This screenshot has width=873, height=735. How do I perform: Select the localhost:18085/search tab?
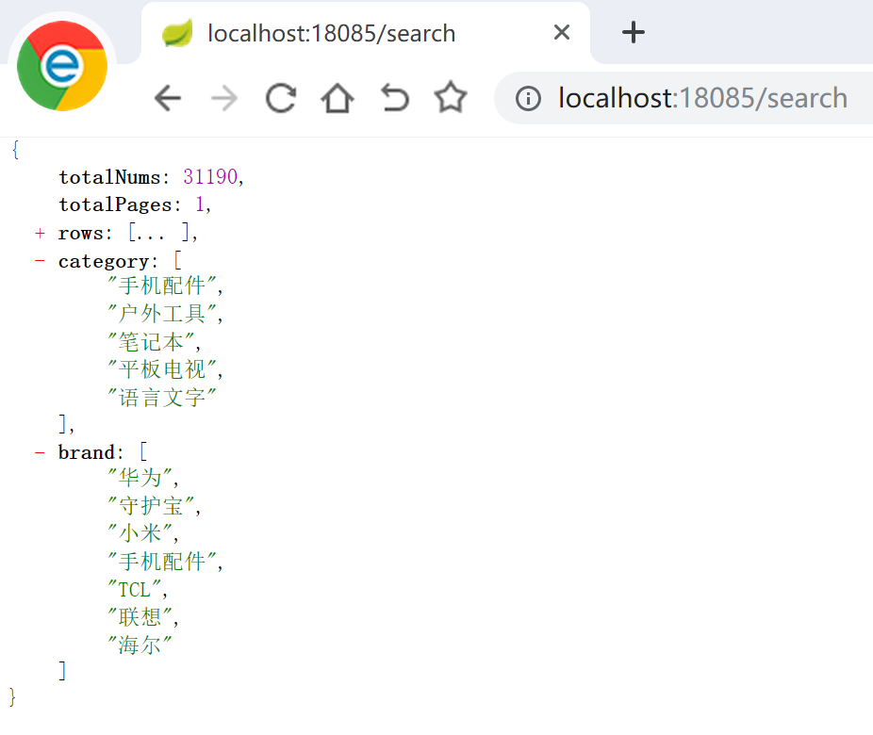point(365,33)
